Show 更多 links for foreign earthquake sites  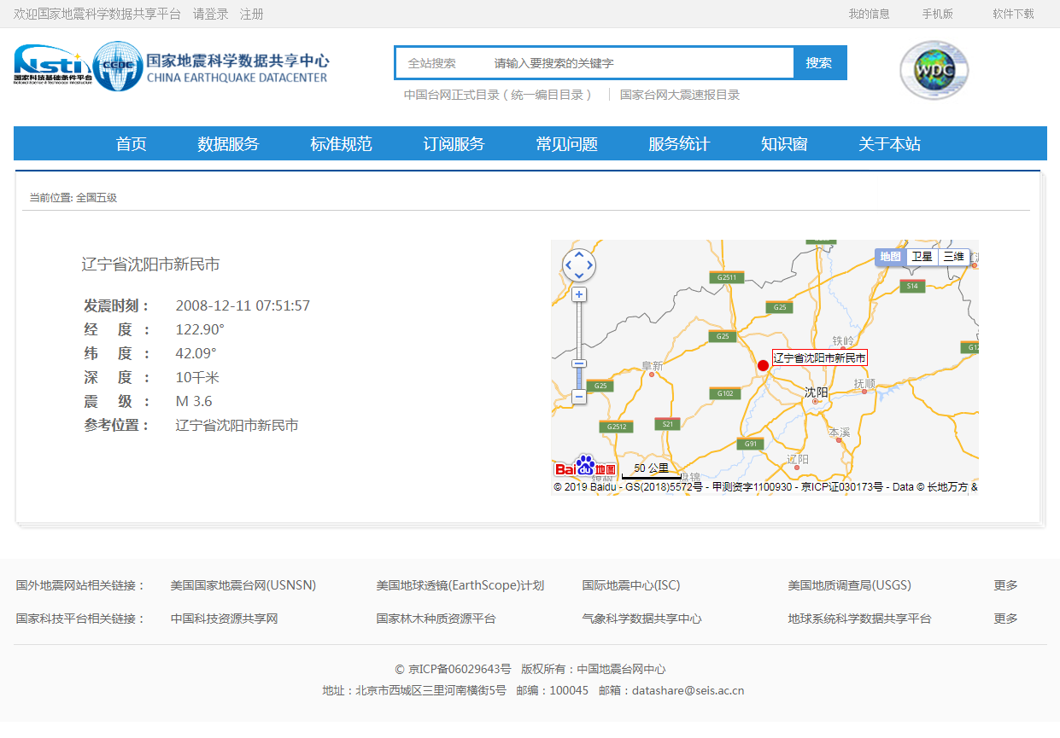[1005, 585]
